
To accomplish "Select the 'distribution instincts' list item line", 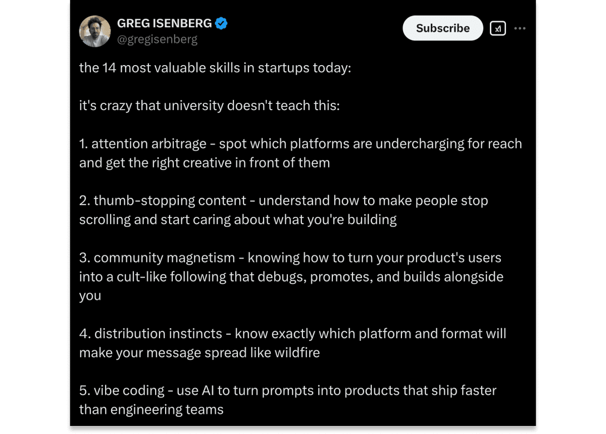I will (x=293, y=334).
